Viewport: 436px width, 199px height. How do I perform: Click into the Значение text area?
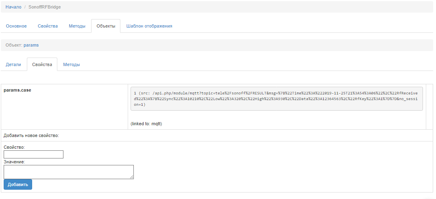click(x=68, y=171)
